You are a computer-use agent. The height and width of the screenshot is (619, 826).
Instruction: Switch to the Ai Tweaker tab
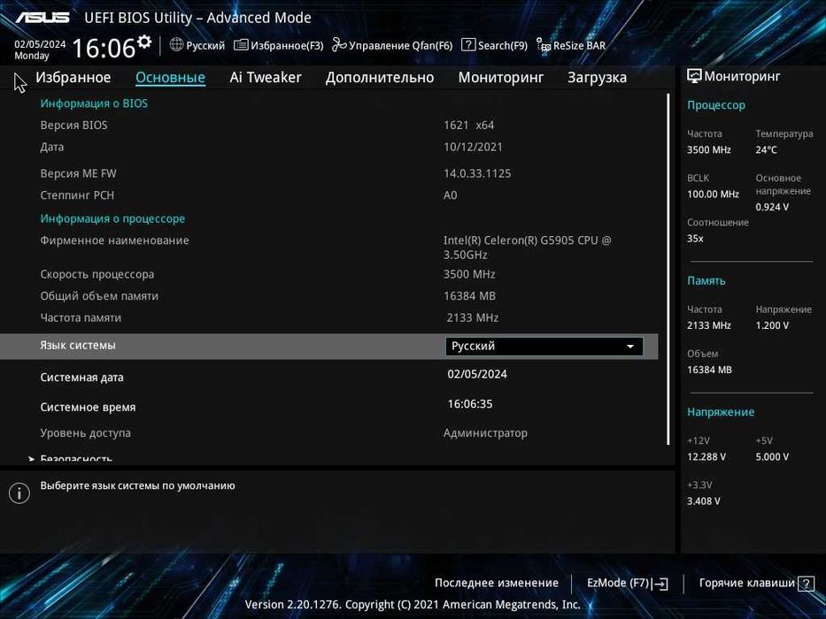pos(266,78)
